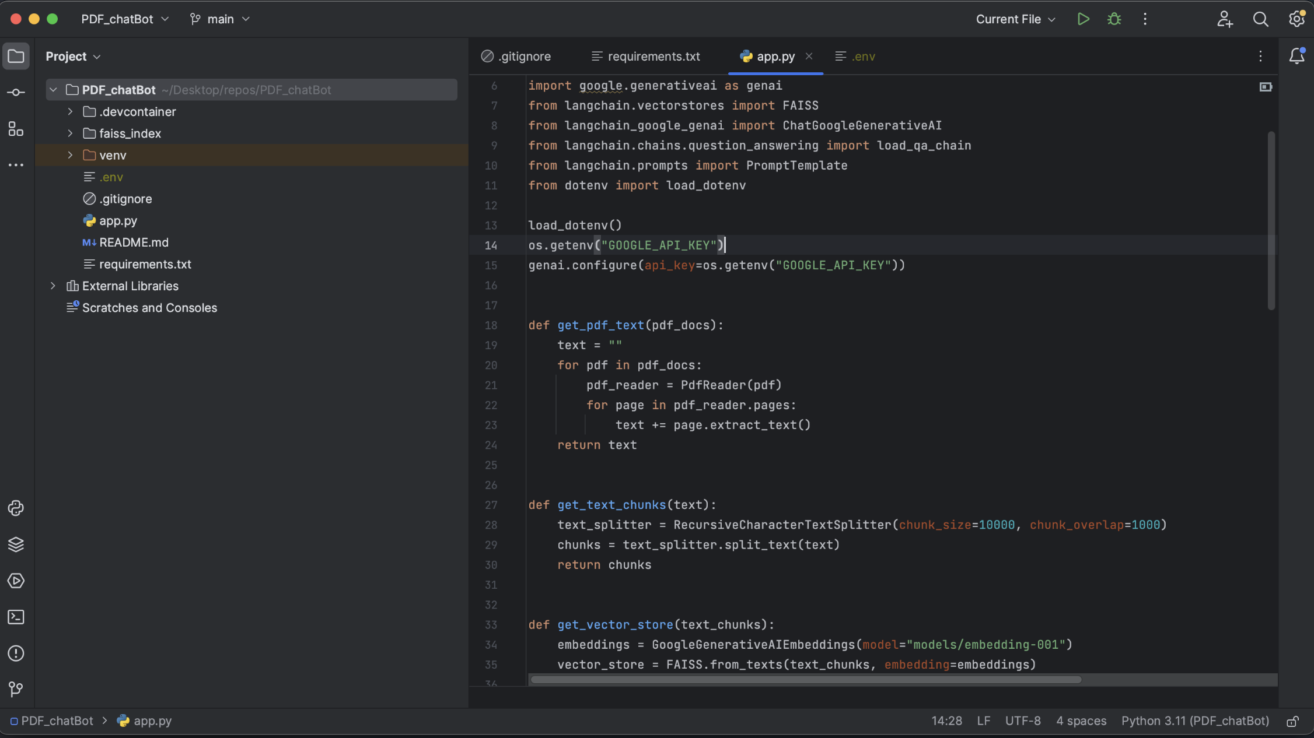This screenshot has width=1314, height=738.
Task: Open Code With Me add-user icon
Action: [1225, 19]
